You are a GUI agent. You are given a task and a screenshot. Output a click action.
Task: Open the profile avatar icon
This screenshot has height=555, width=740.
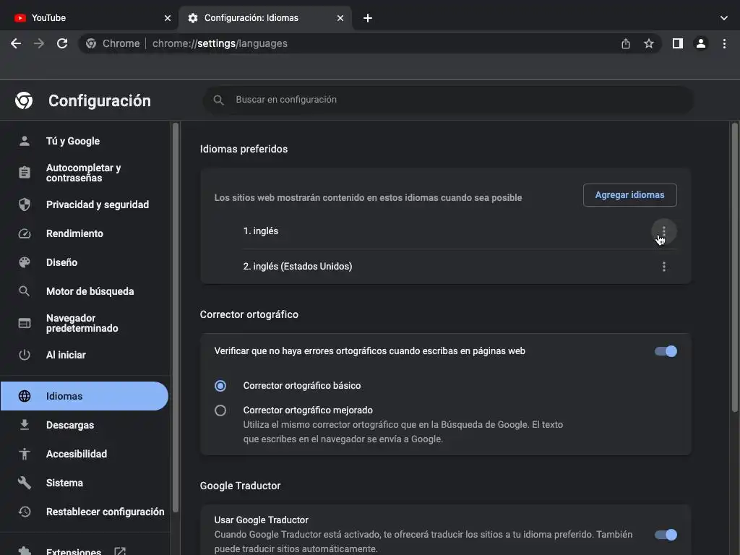700,43
